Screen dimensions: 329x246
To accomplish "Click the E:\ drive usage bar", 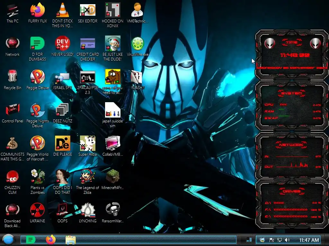I will click(x=290, y=216).
